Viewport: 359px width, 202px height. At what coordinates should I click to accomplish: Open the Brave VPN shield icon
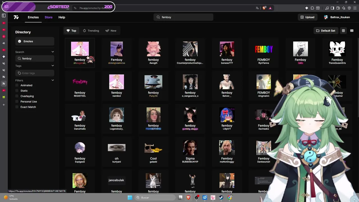click(349, 8)
